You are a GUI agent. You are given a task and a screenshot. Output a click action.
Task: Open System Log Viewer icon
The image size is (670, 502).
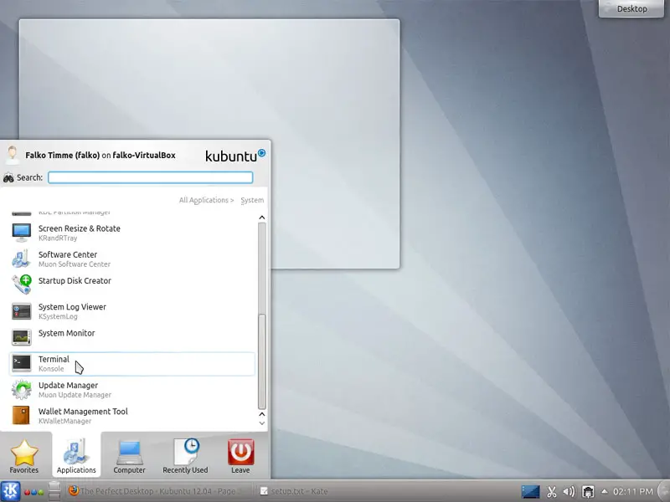click(x=21, y=311)
